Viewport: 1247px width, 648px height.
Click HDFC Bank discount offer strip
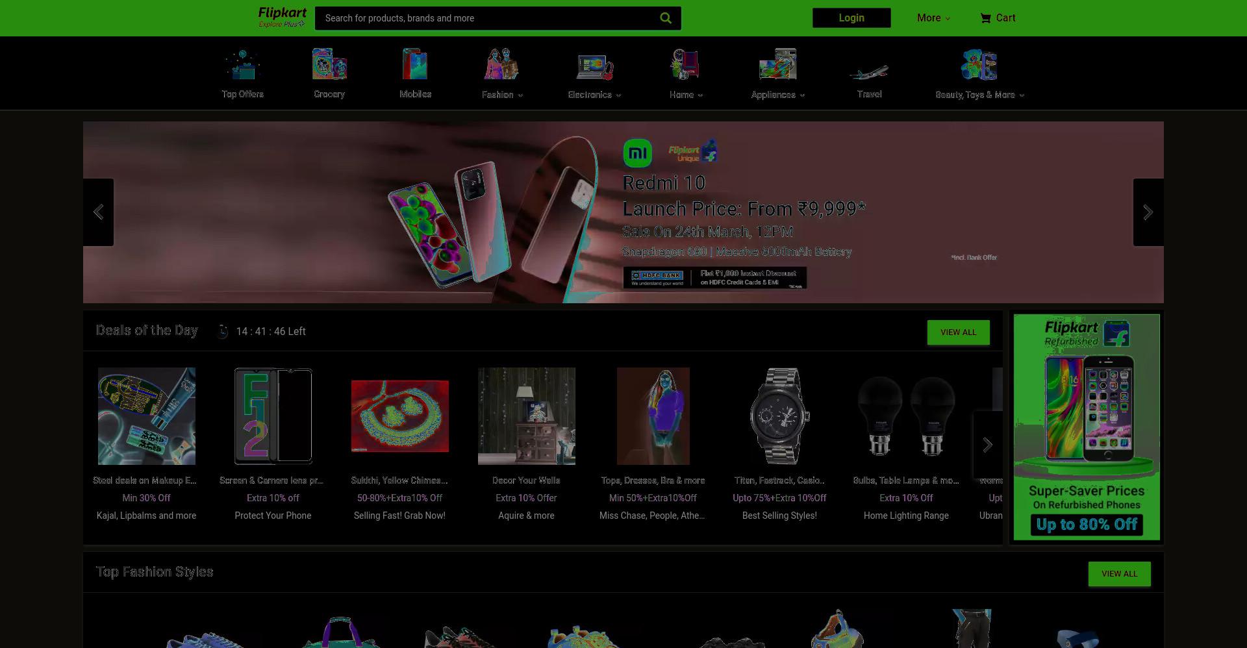pyautogui.click(x=715, y=278)
